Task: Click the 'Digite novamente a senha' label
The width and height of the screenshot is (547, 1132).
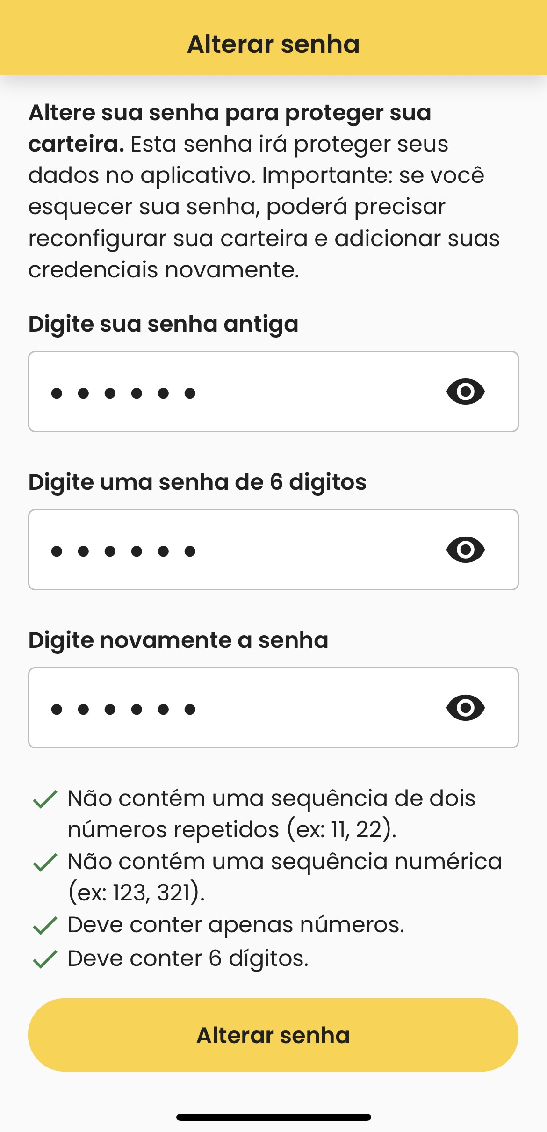Action: pos(178,640)
